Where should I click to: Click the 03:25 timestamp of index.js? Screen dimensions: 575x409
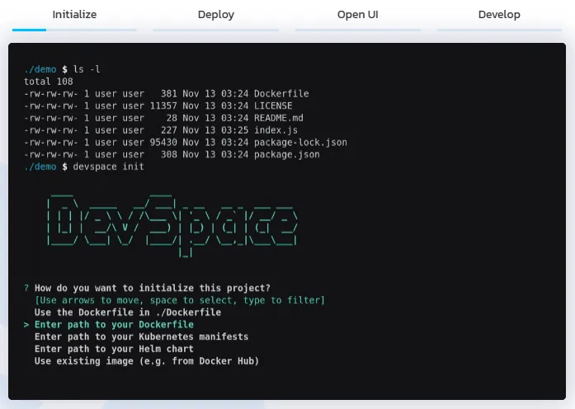point(234,130)
